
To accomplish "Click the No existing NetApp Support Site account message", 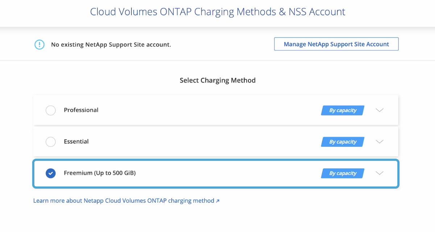I will (111, 45).
